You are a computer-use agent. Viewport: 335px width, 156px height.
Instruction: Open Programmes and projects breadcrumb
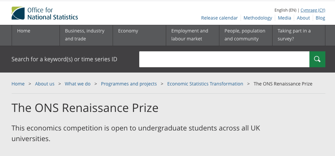129,84
